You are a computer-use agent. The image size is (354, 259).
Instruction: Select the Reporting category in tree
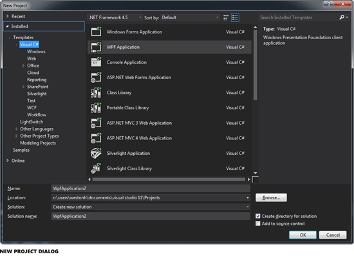pos(37,80)
